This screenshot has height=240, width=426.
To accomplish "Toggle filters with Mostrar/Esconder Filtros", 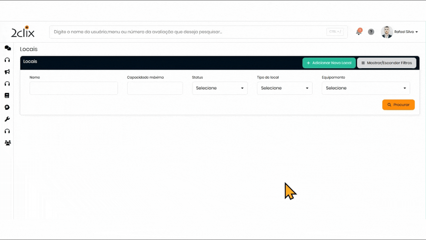I will coord(386,63).
